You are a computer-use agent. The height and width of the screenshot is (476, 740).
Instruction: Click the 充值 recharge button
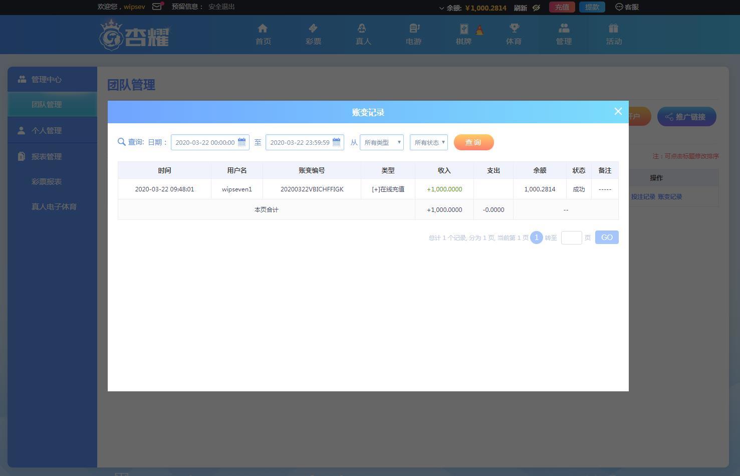[x=562, y=7]
